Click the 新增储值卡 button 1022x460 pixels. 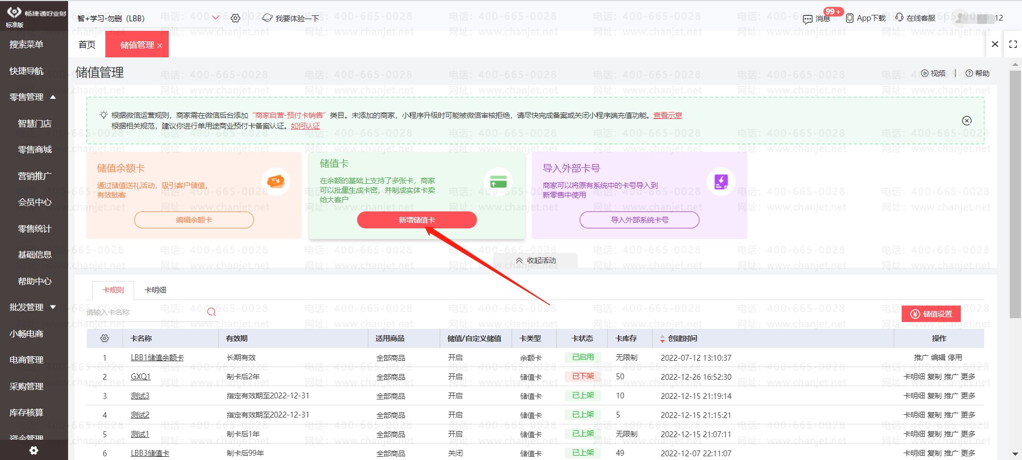tap(417, 220)
